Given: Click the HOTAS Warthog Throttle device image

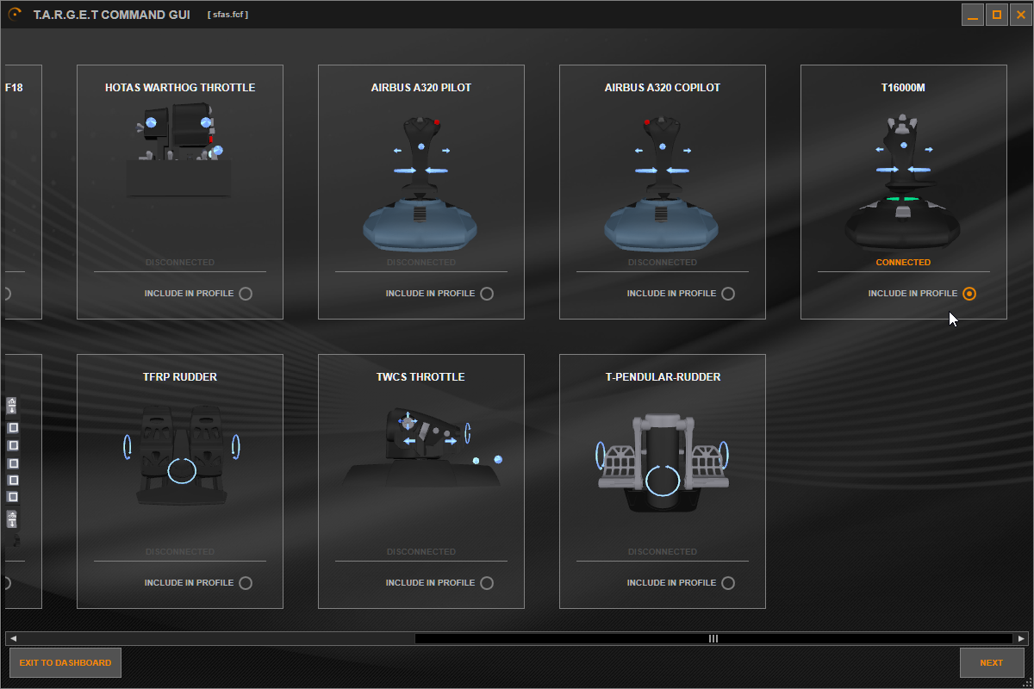Looking at the screenshot, I should point(179,151).
